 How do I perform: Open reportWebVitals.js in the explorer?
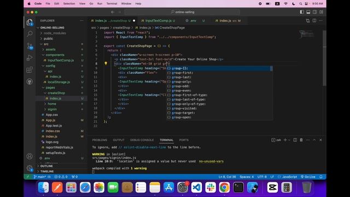60,147
